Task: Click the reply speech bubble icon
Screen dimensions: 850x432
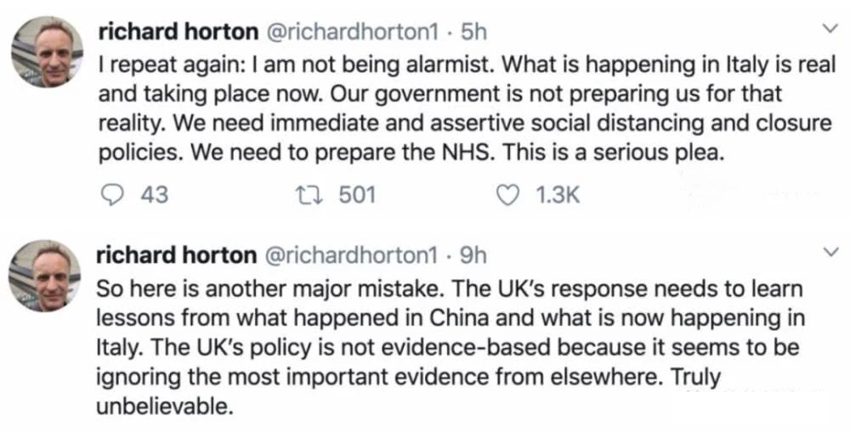Action: coord(110,195)
